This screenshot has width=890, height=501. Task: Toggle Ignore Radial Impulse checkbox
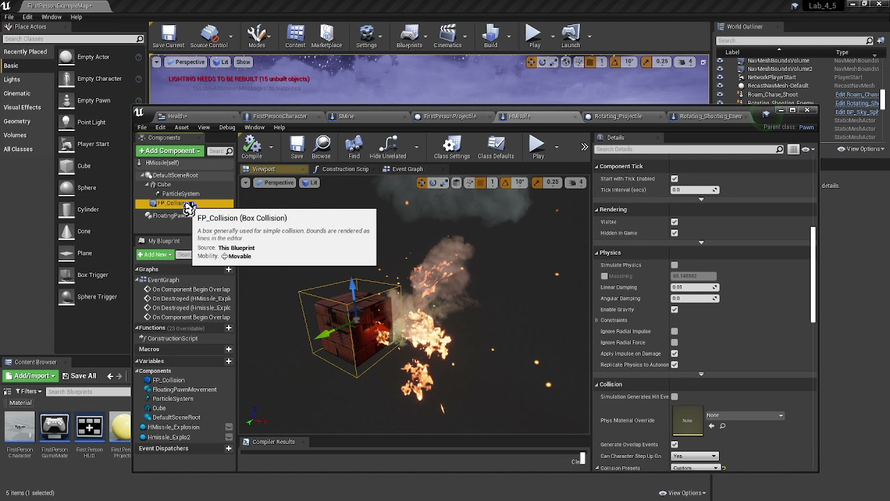(674, 331)
